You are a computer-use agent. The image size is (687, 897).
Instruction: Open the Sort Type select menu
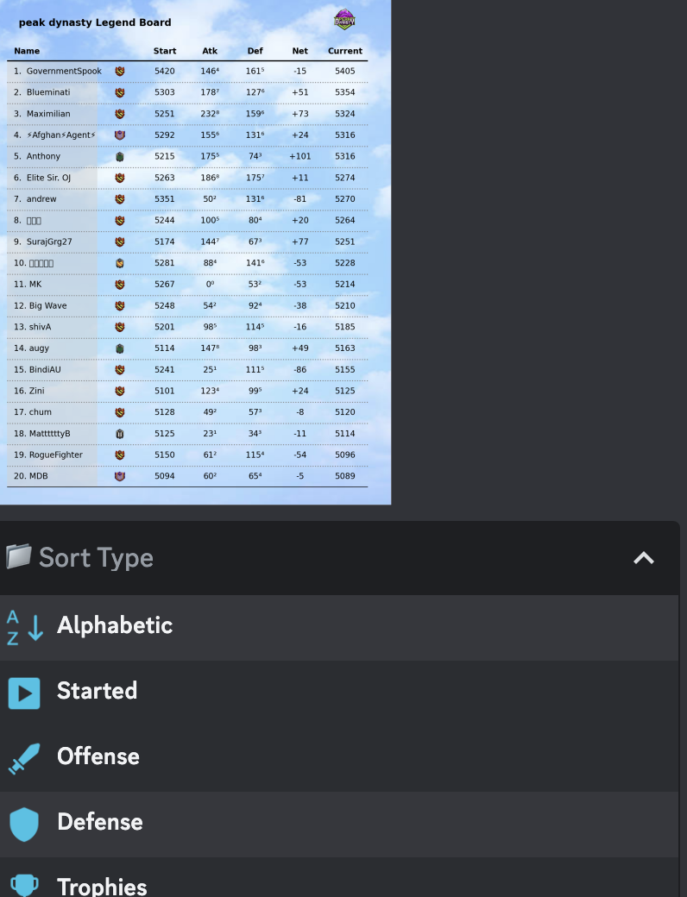(337, 558)
